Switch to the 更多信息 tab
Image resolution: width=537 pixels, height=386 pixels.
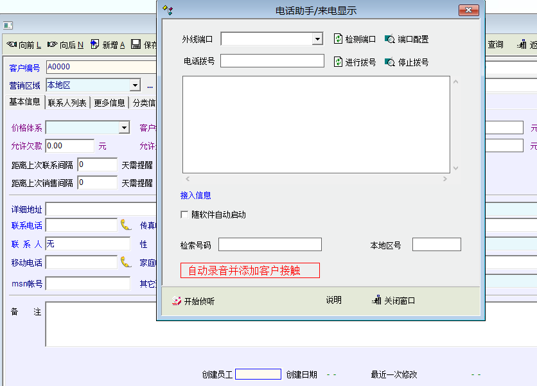point(109,103)
